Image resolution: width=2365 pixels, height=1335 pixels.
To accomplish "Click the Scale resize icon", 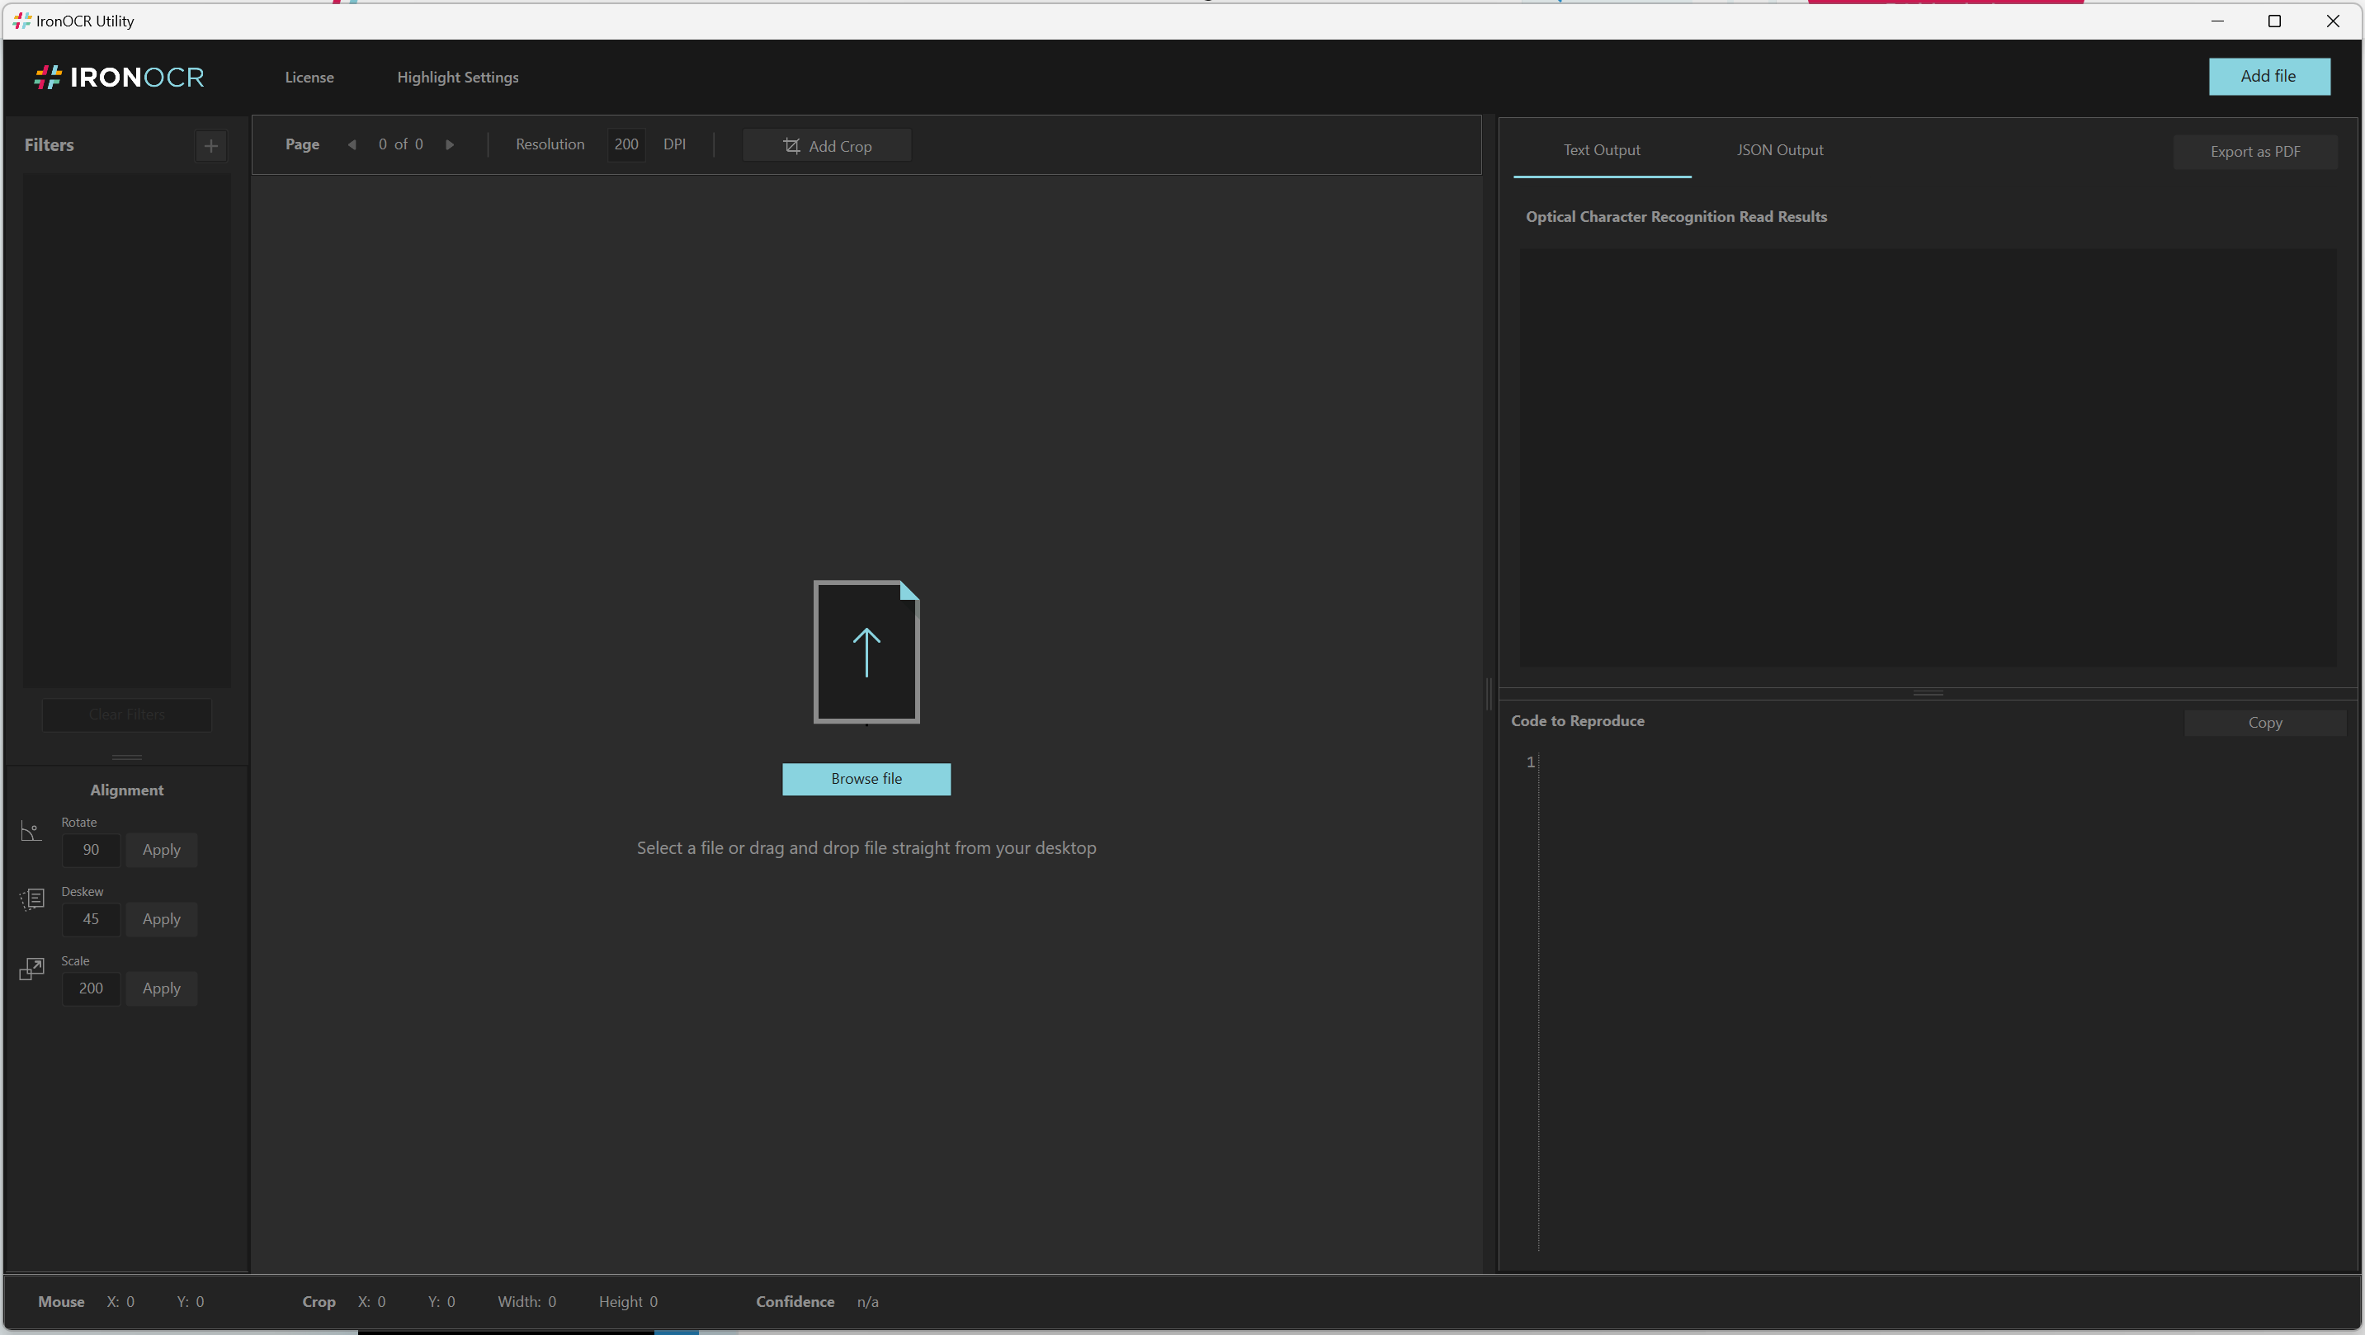I will click(31, 969).
